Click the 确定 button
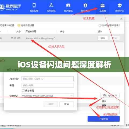The image size is (129, 129). [x=51, y=104]
